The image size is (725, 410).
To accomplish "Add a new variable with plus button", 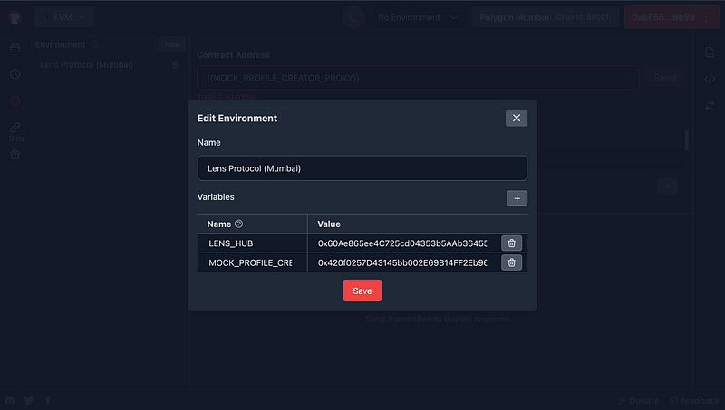I will (x=516, y=198).
